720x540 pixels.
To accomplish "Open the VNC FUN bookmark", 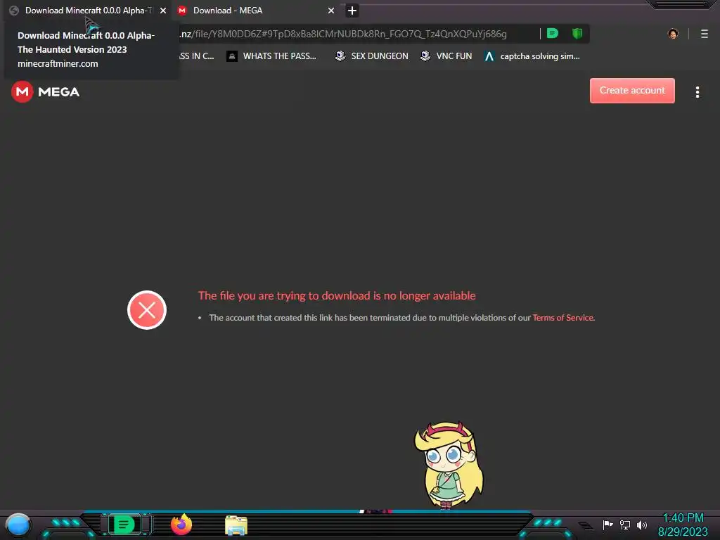I will point(446,56).
